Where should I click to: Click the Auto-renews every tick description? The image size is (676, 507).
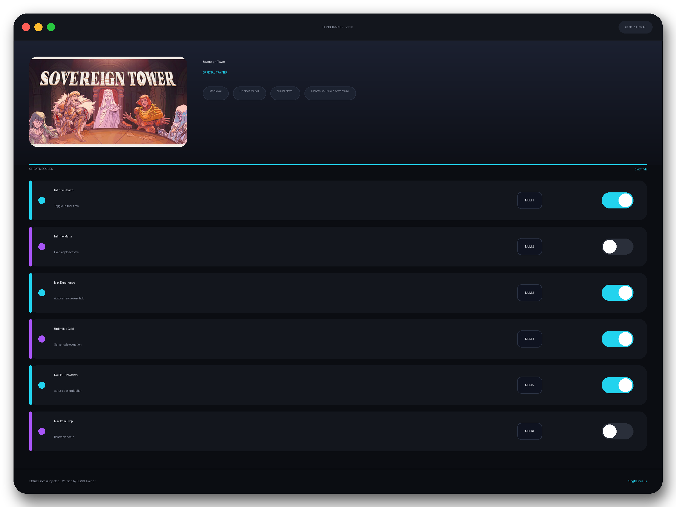tap(69, 298)
